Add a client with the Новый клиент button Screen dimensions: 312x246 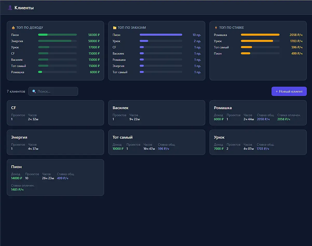[289, 91]
